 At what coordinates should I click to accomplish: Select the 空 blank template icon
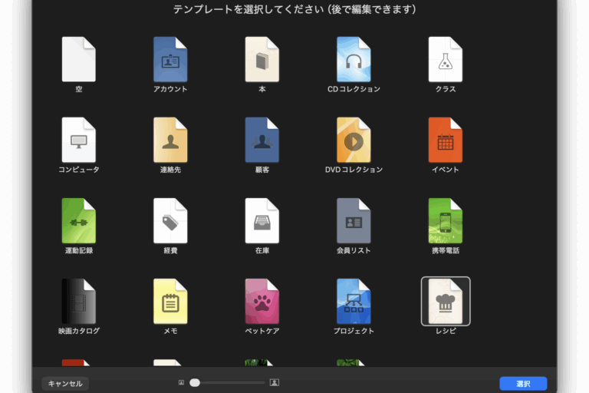coord(78,60)
